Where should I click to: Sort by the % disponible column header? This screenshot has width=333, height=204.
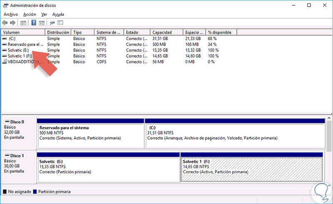(x=221, y=32)
